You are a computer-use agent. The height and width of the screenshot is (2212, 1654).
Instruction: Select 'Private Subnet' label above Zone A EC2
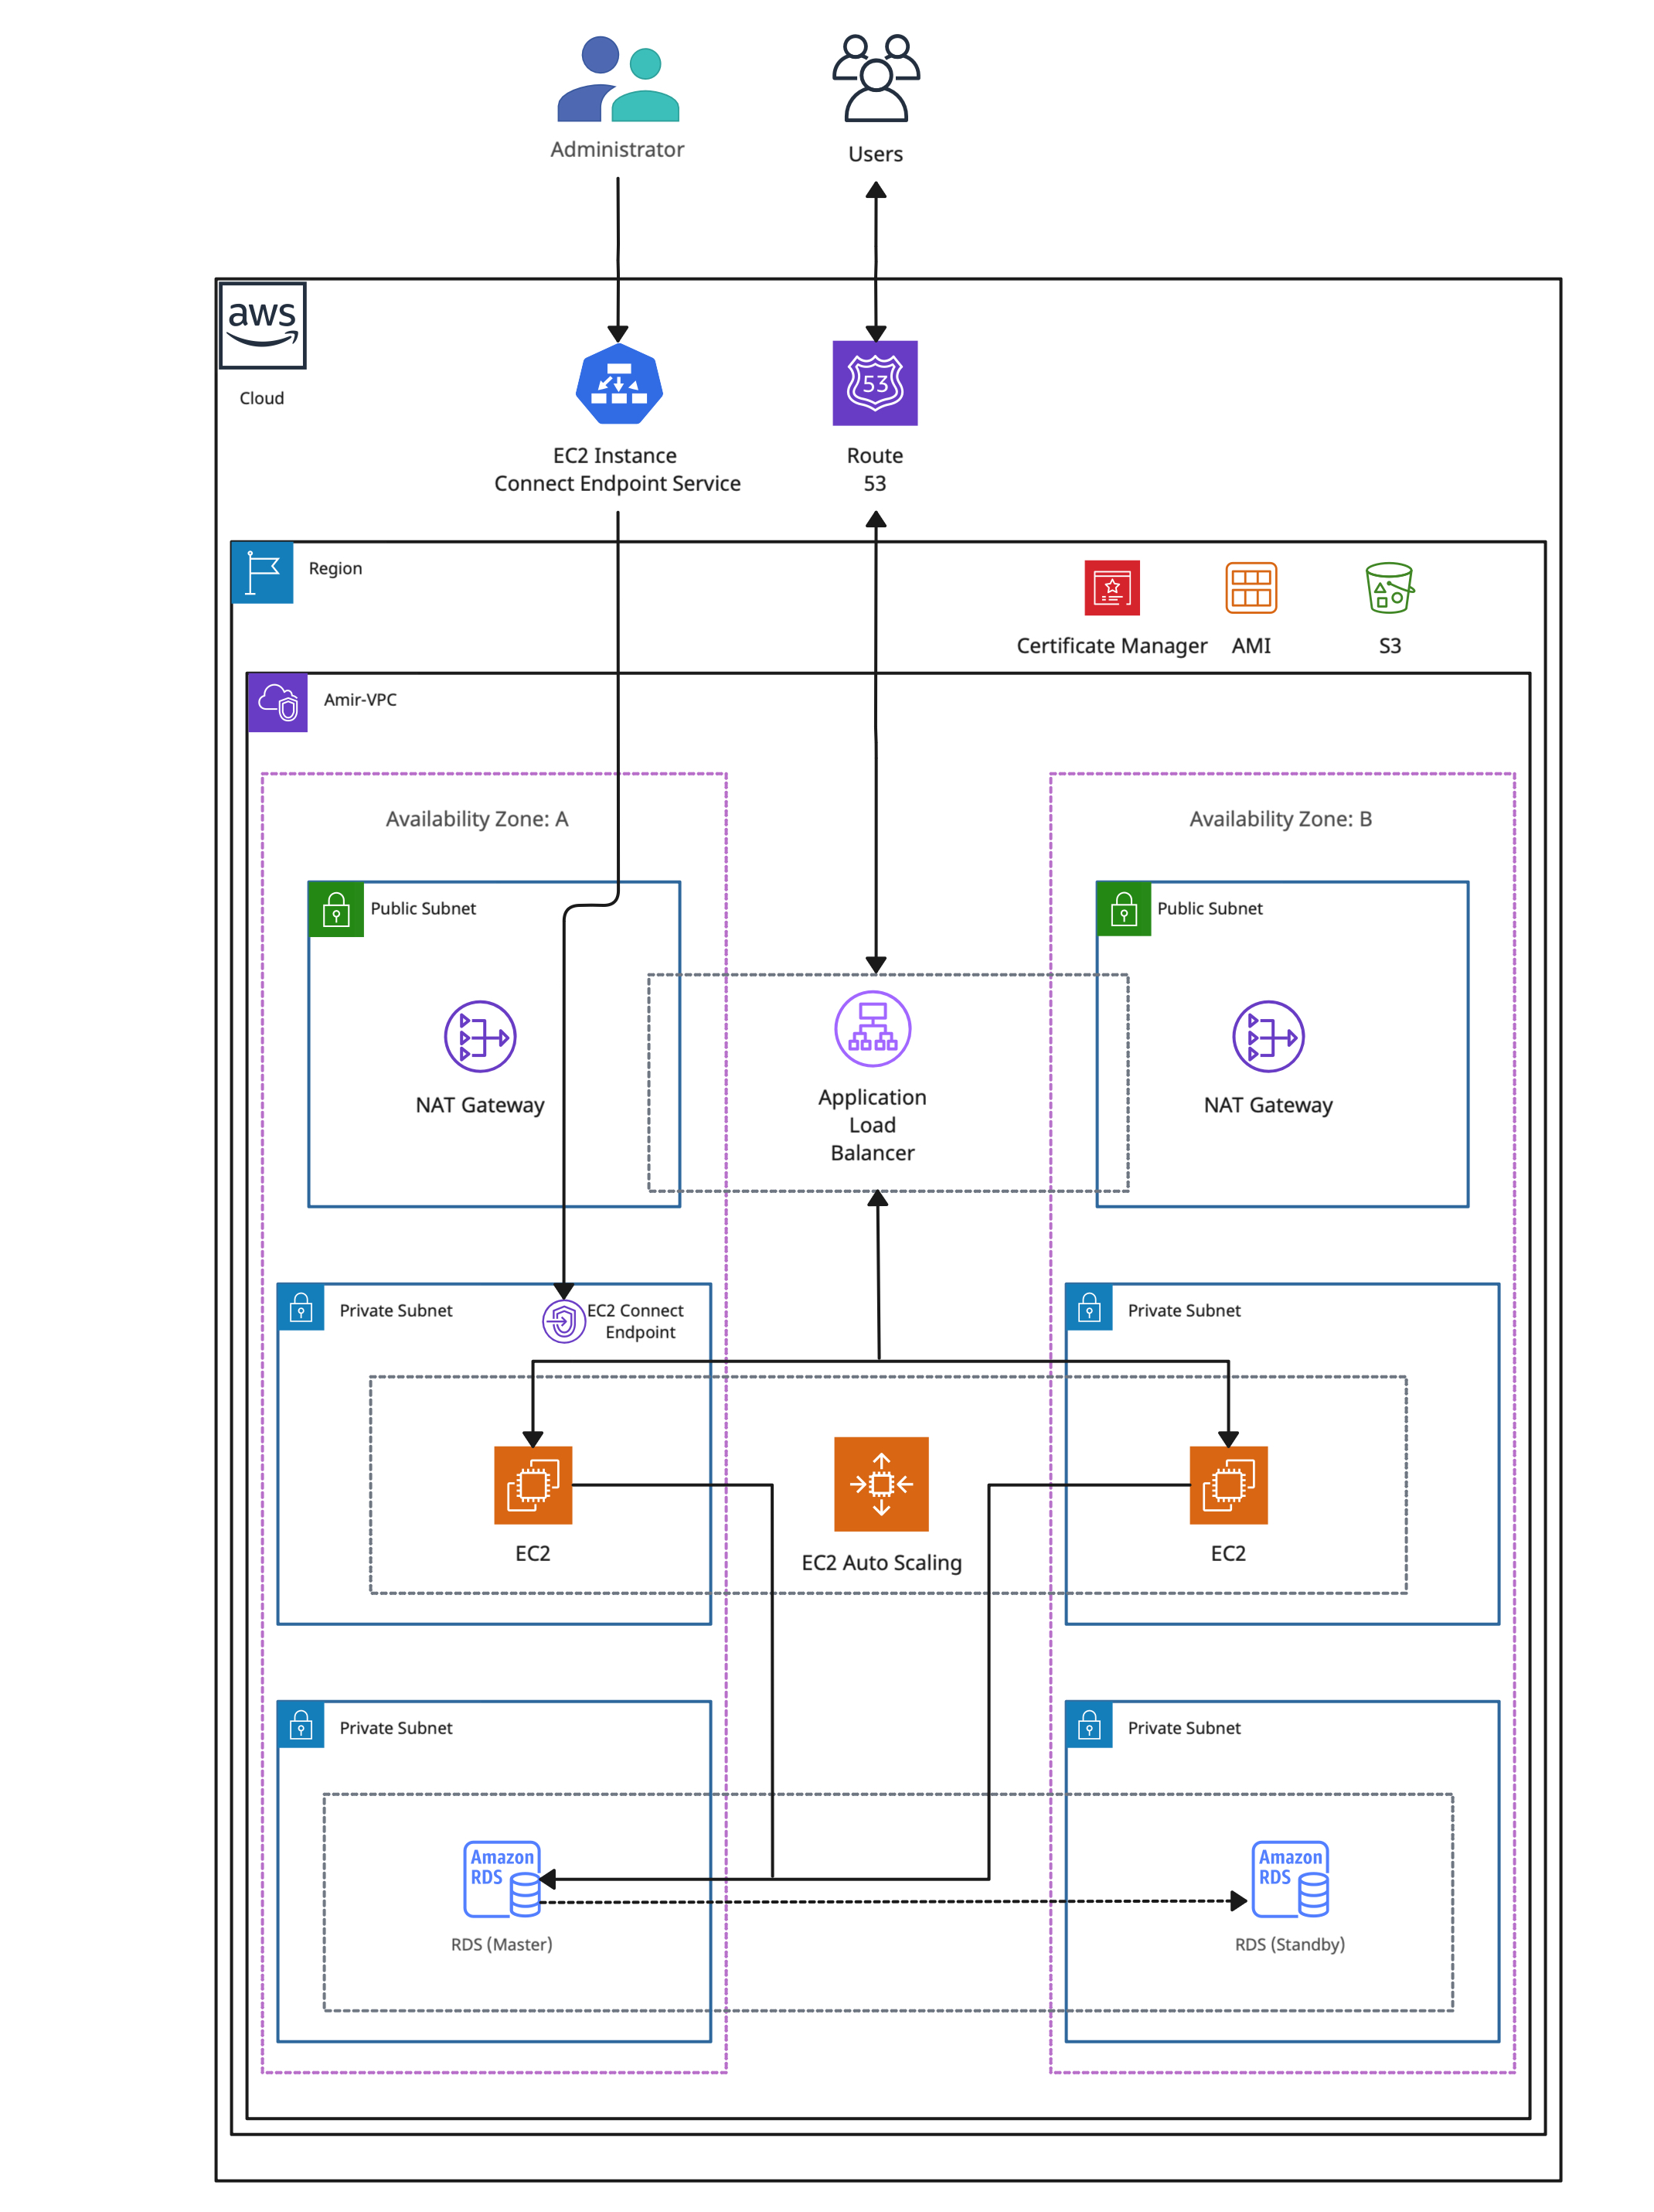(396, 1311)
